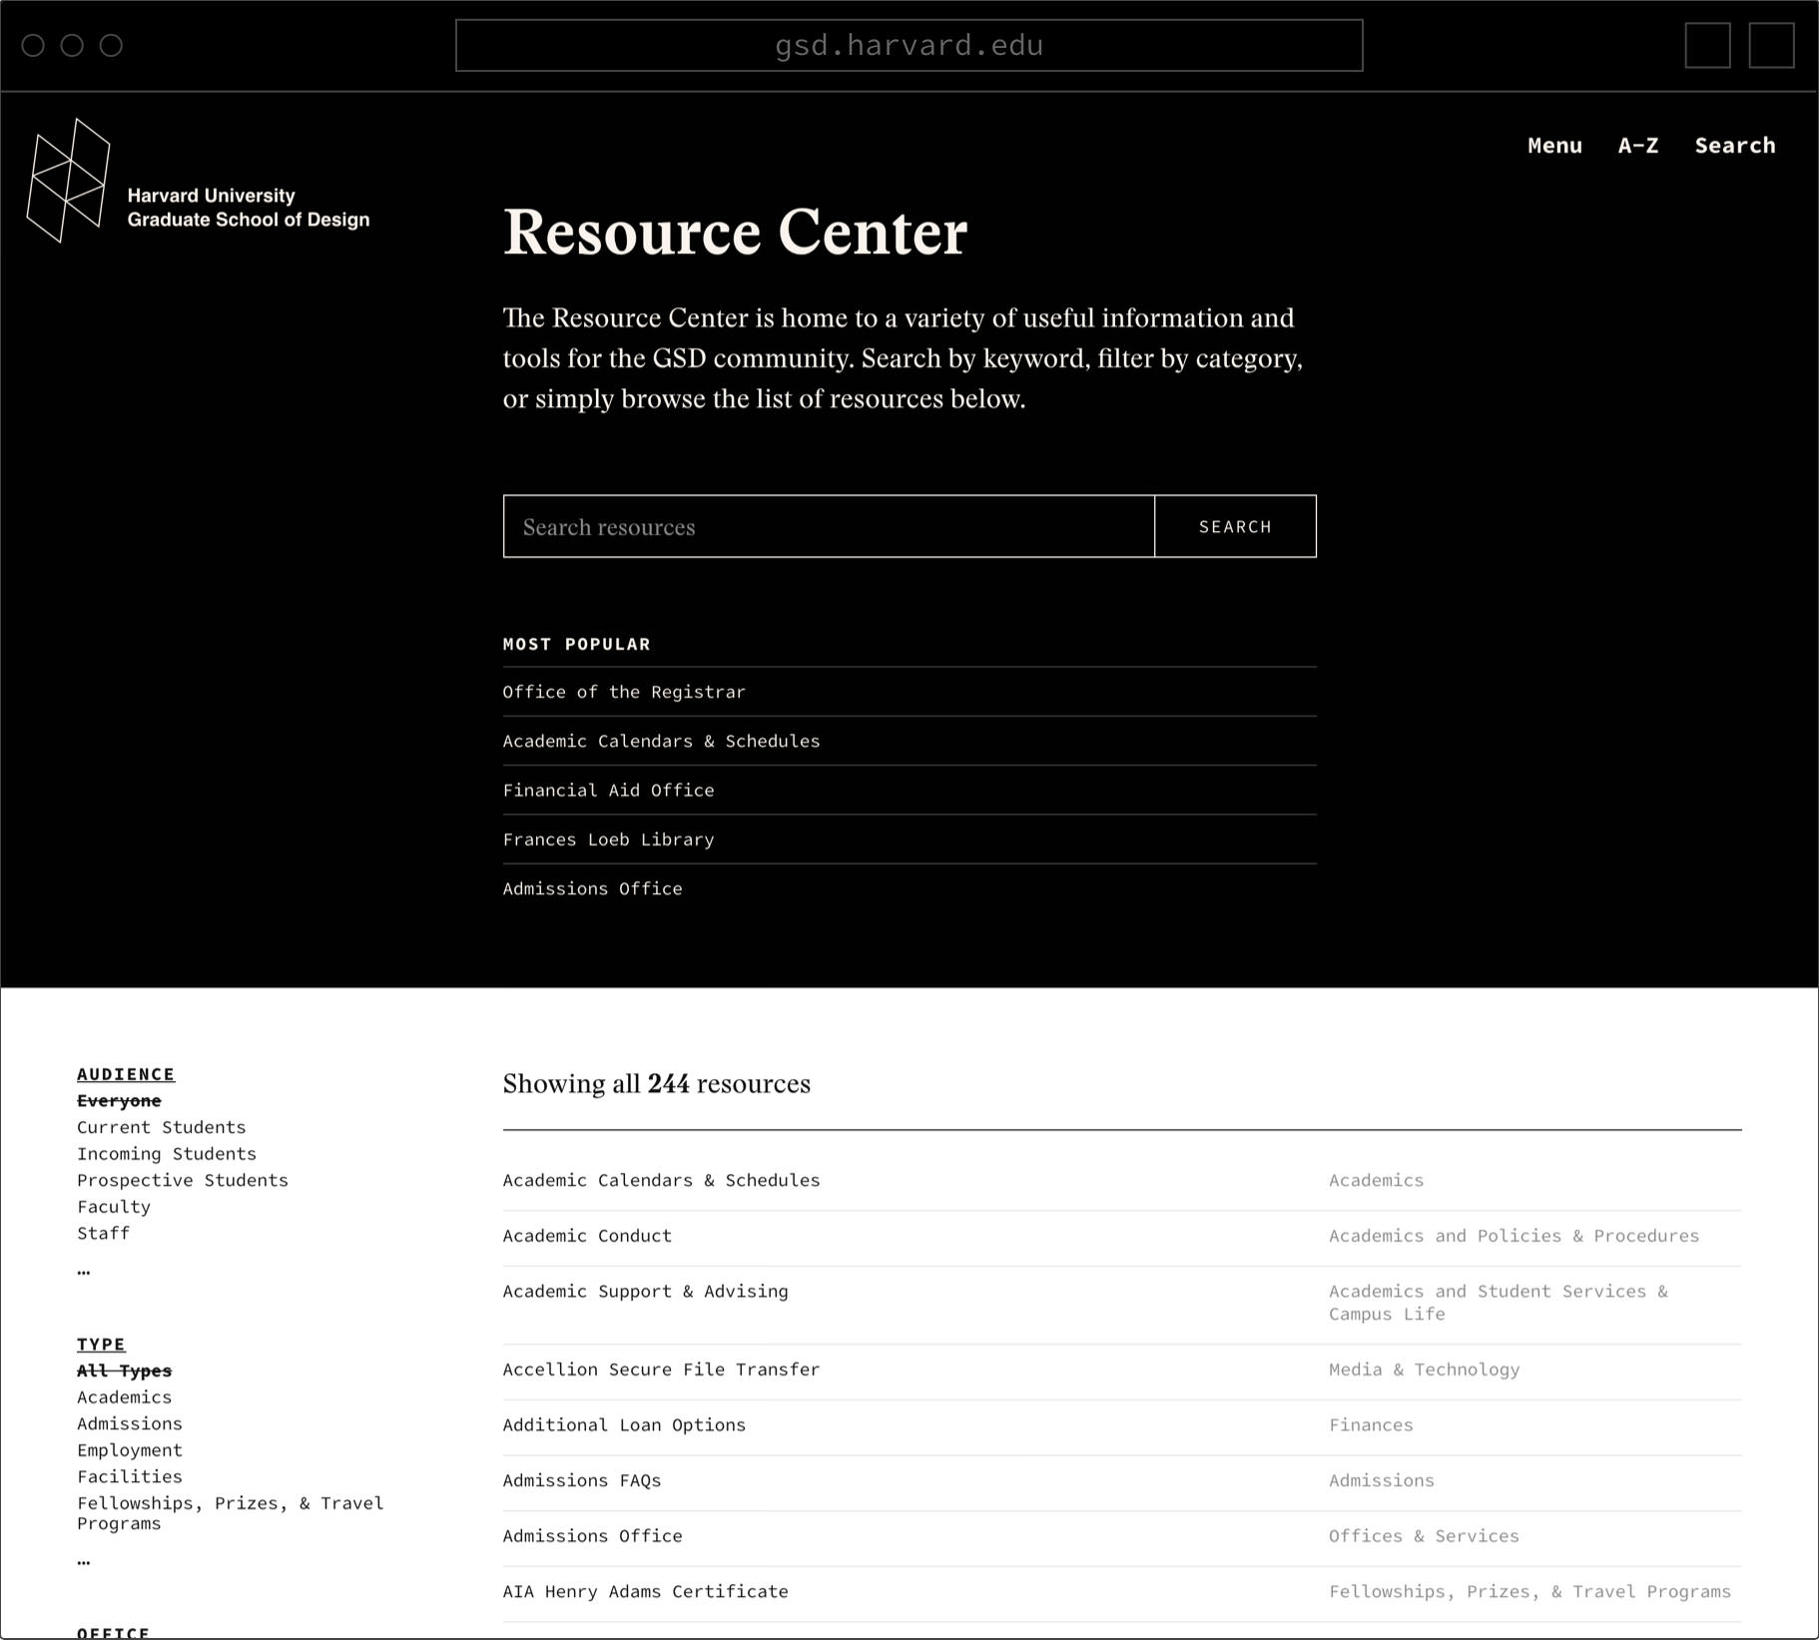Open Admissions FAQs resource
This screenshot has height=1640, width=1819.
(581, 1480)
